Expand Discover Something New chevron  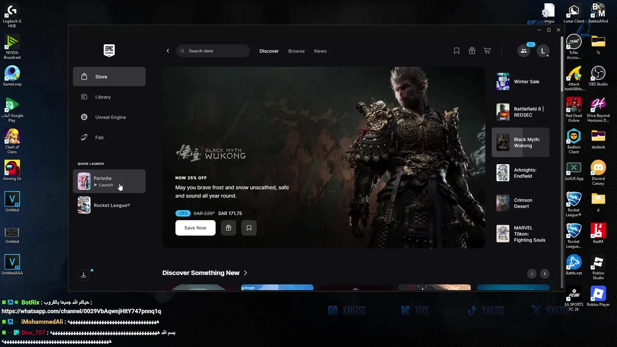coord(245,273)
